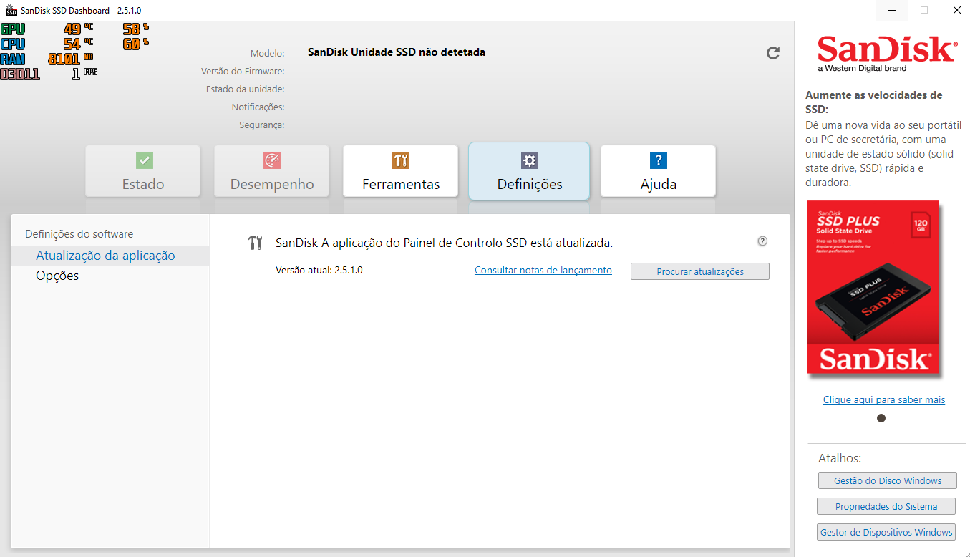
Task: Open Propriedades do Sistema shortcut
Action: click(886, 506)
